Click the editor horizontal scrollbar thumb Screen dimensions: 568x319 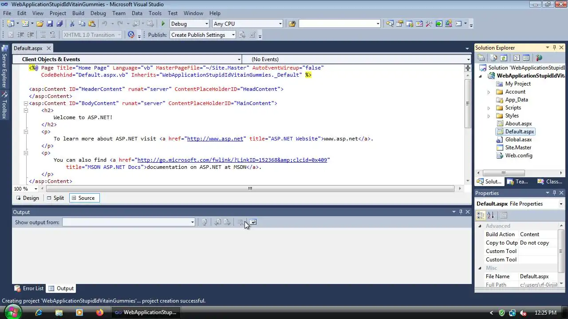(250, 189)
